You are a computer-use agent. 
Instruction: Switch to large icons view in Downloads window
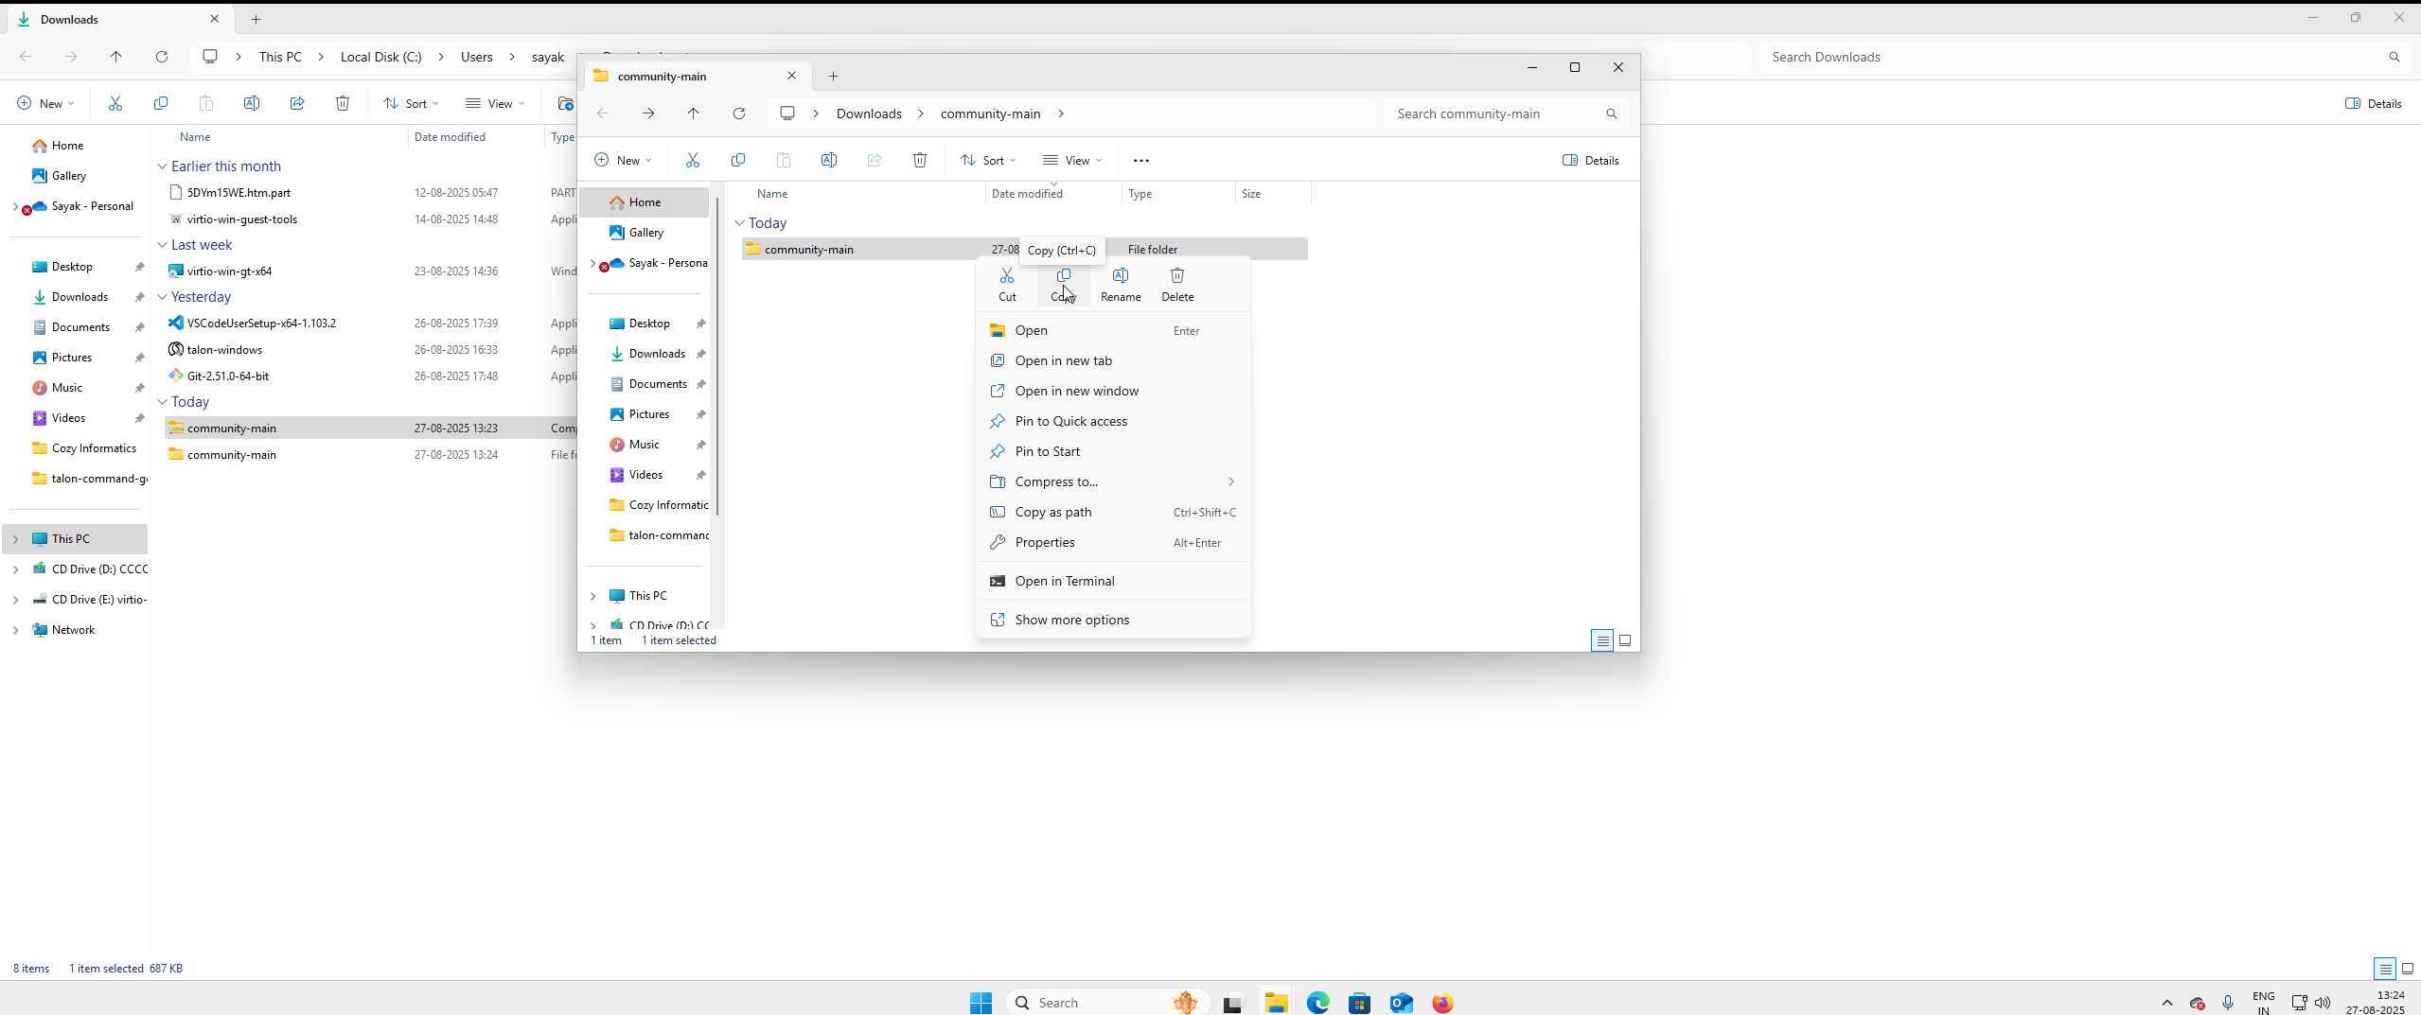click(2408, 969)
